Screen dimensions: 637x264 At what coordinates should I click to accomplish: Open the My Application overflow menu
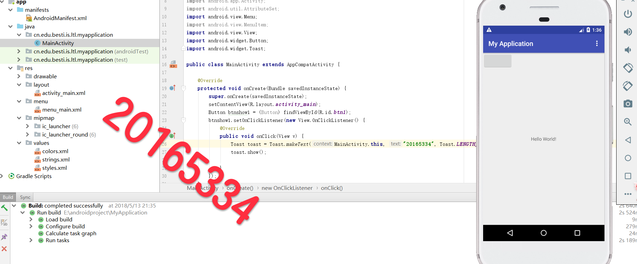[x=596, y=43]
